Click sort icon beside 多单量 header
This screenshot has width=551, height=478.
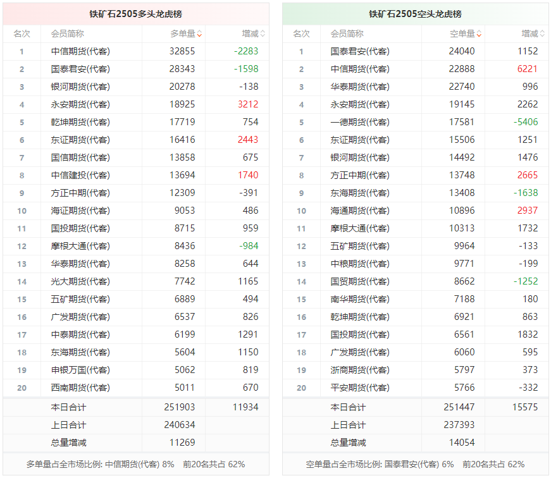(200, 34)
